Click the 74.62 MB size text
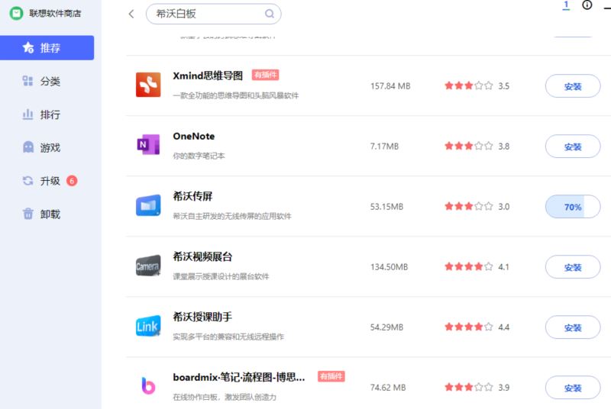 click(x=388, y=388)
